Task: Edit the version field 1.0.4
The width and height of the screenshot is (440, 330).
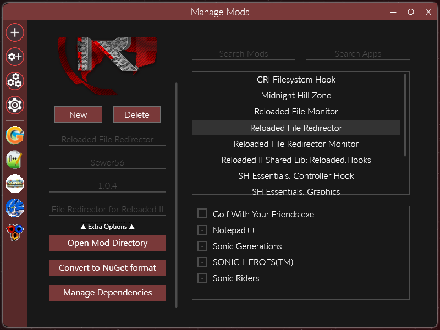Action: 107,186
